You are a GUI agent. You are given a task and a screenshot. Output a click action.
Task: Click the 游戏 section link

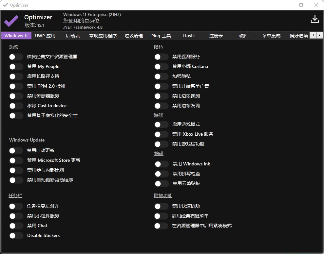pos(159,115)
